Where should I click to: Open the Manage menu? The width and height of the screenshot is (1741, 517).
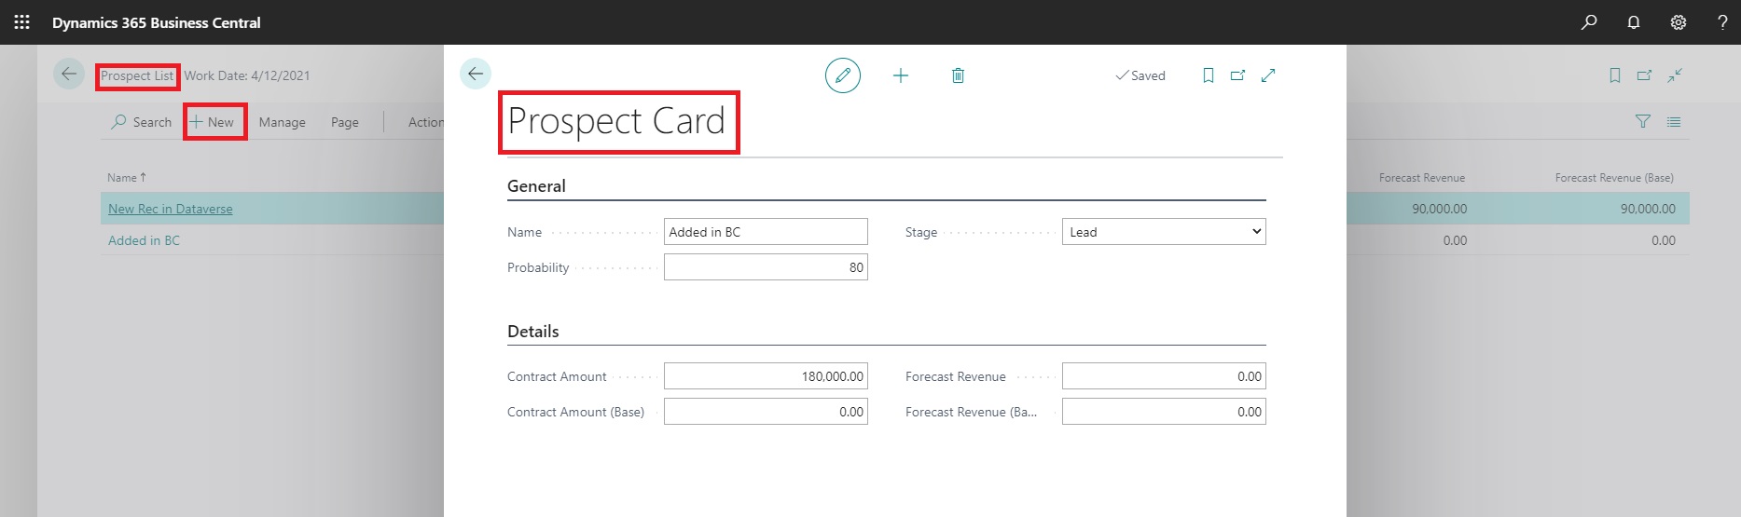[282, 122]
